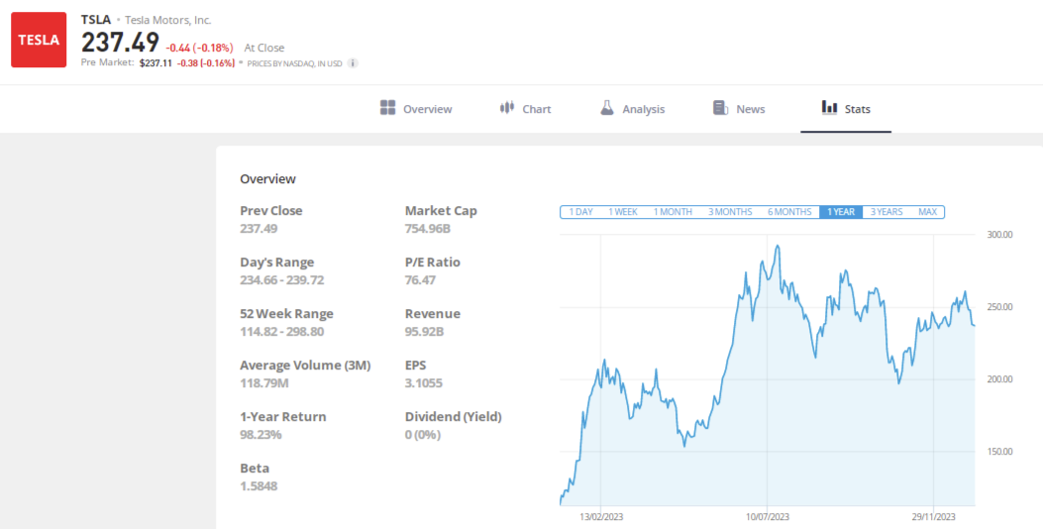Click the 237.49 price in the header
Image resolution: width=1043 pixels, height=529 pixels.
click(121, 43)
